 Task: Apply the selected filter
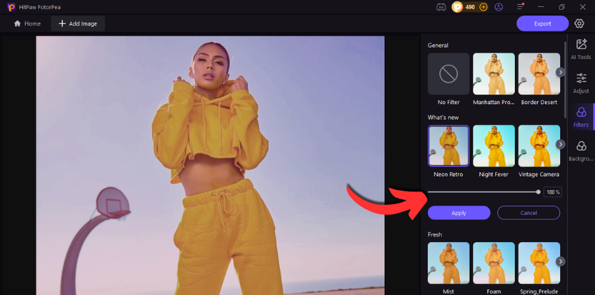(x=459, y=213)
